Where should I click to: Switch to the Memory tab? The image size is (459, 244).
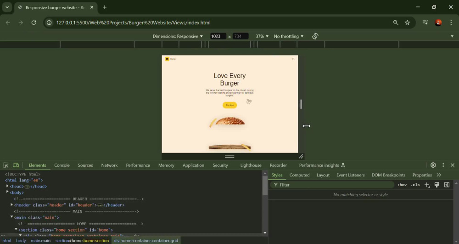tap(166, 165)
